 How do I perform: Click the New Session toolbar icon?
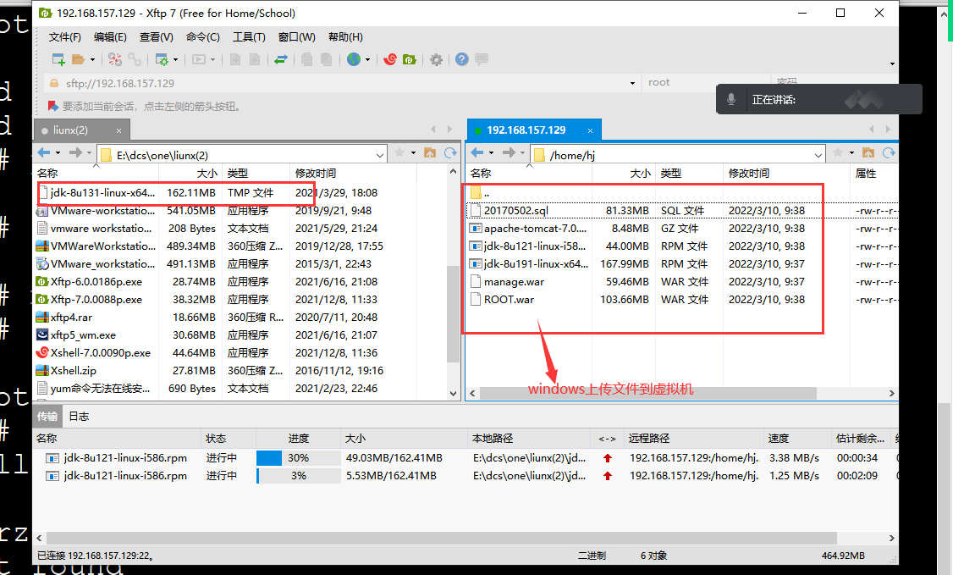coord(58,59)
